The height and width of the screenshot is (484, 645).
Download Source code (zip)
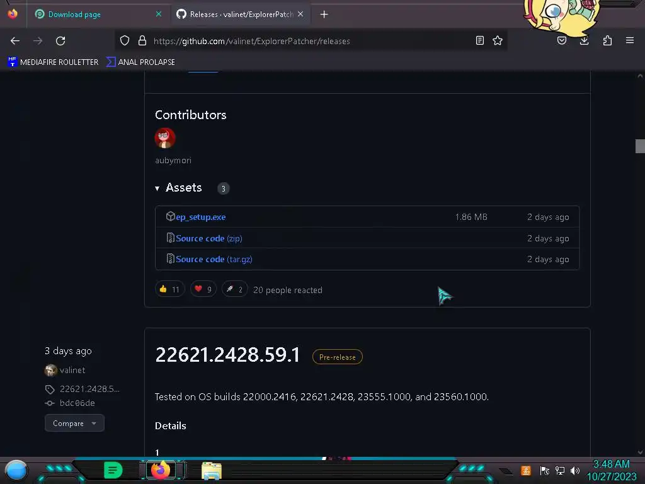click(209, 238)
